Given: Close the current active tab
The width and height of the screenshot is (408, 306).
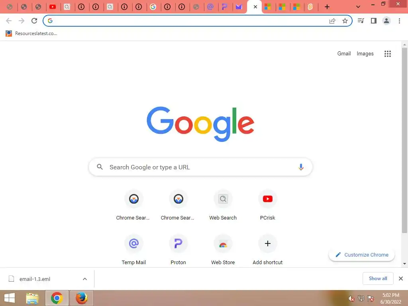Looking at the screenshot, I should [x=255, y=7].
